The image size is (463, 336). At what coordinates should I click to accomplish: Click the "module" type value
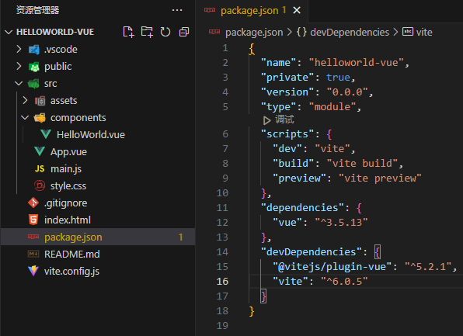(x=332, y=107)
